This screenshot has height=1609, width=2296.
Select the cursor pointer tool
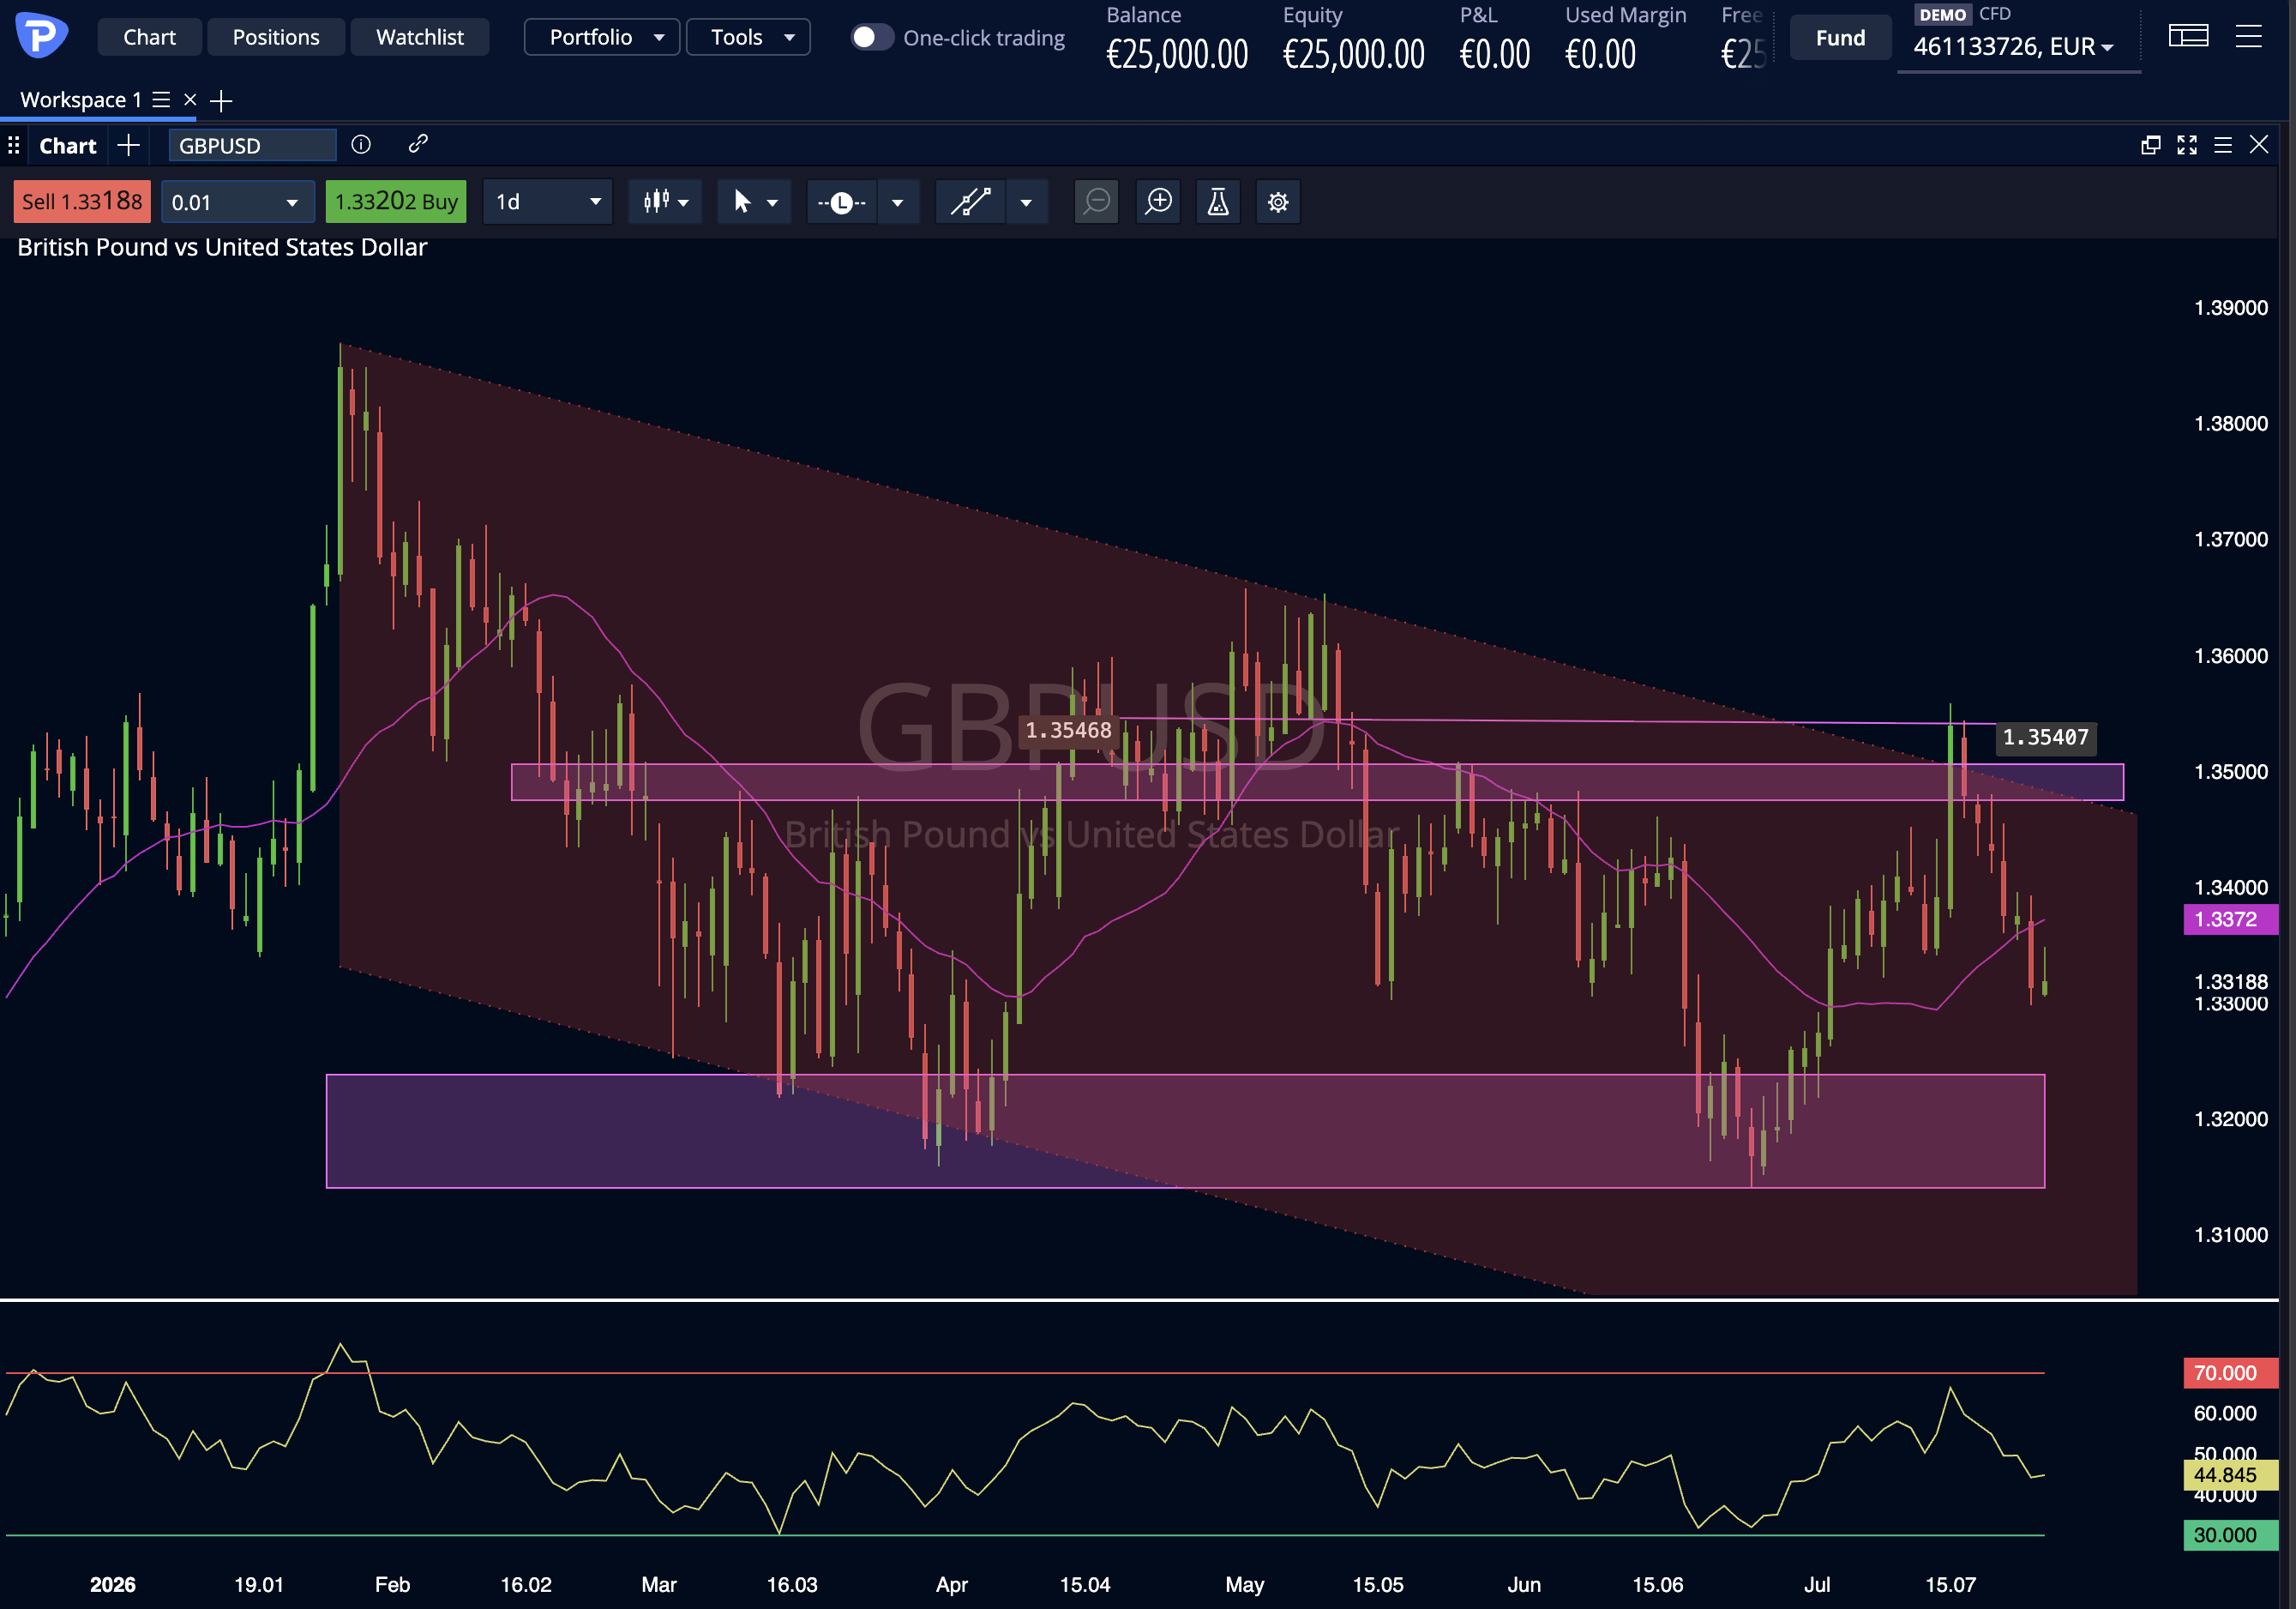click(x=742, y=202)
